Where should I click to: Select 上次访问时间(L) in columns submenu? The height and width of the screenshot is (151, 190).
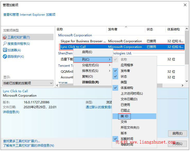click(x=134, y=93)
